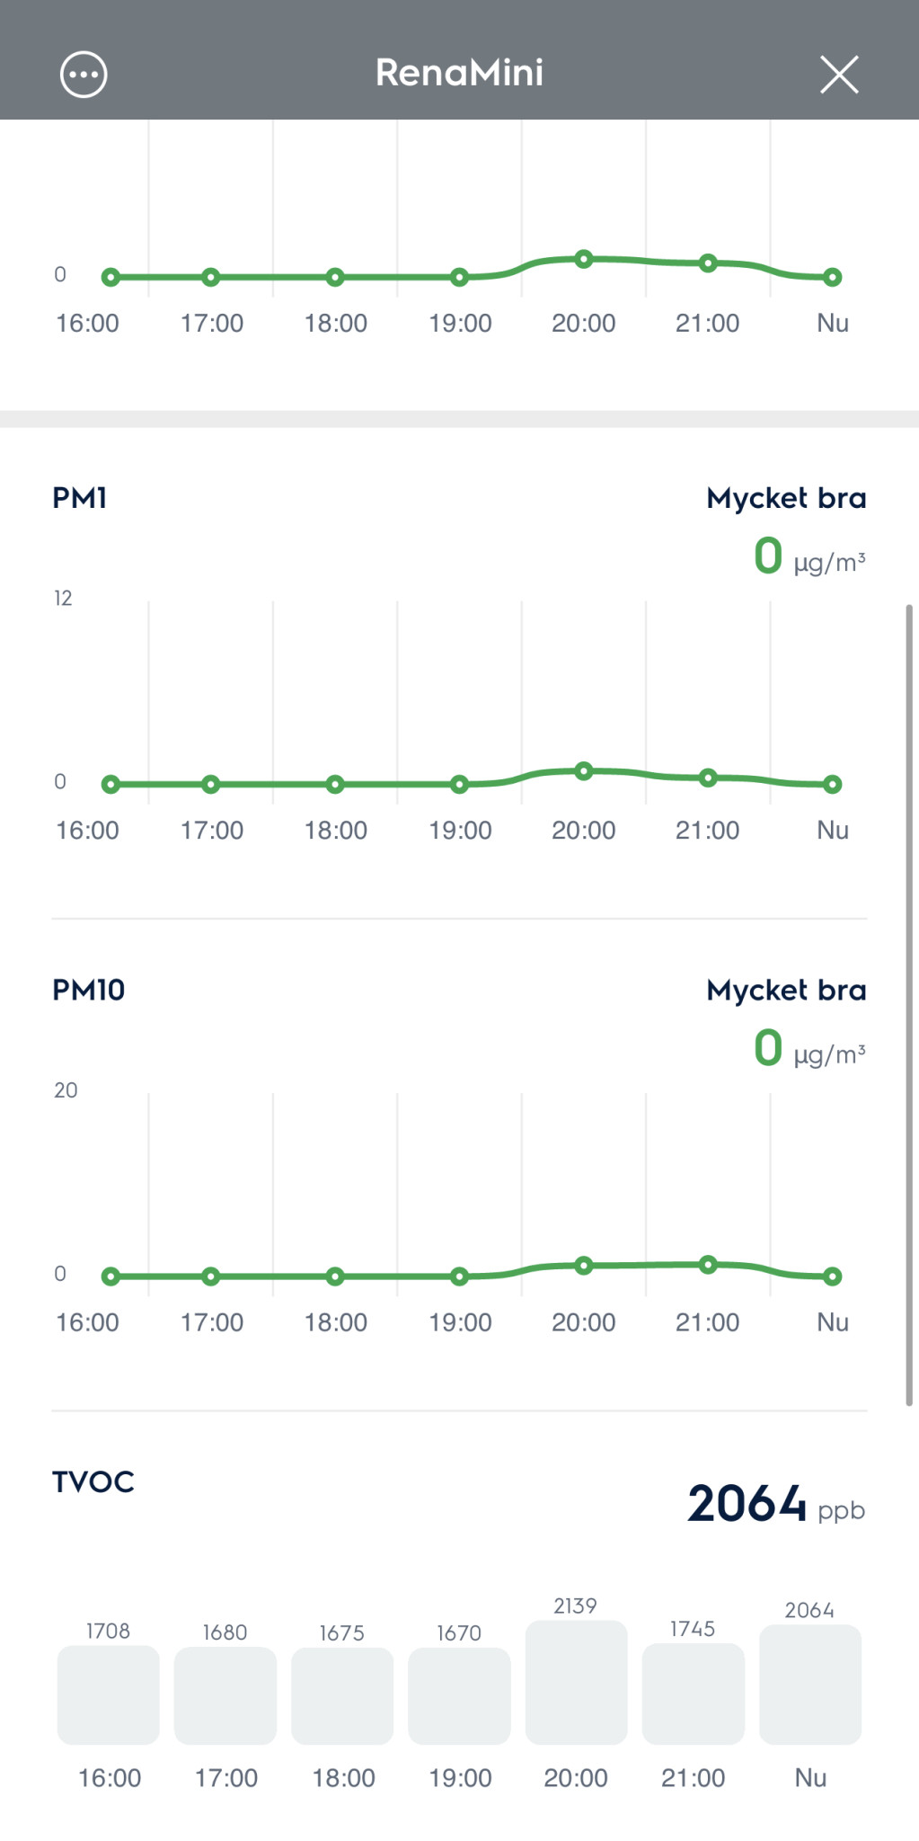Viewport: 919px width, 1841px height.
Task: Tap the TVOC 2064 ppb current reading
Action: 775,1504
